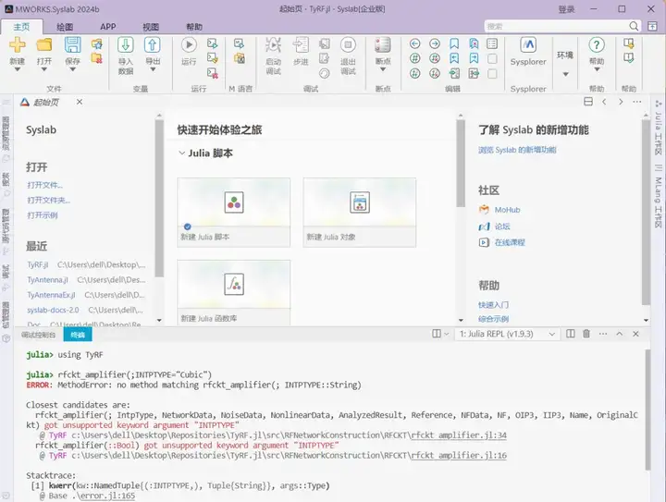Click the 登录 button in title bar
666x502 pixels.
[x=566, y=9]
